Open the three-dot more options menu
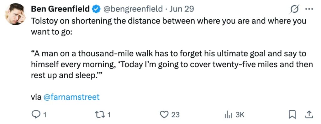The width and height of the screenshot is (321, 124). [309, 9]
